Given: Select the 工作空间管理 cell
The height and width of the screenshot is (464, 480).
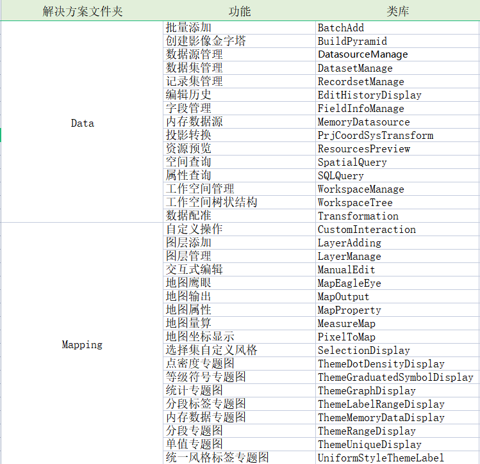Looking at the screenshot, I should pyautogui.click(x=240, y=189).
